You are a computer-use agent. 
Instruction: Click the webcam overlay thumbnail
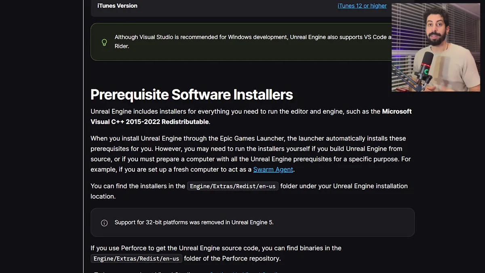coord(436,46)
